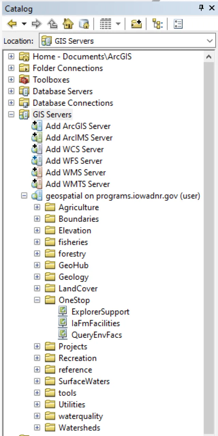This screenshot has height=436, width=218.
Task: Expand the Agriculture folder
Action: pyautogui.click(x=37, y=207)
